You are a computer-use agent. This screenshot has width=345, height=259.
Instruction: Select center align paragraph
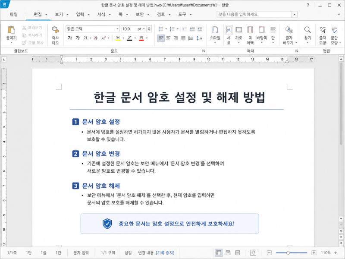coord(168,38)
